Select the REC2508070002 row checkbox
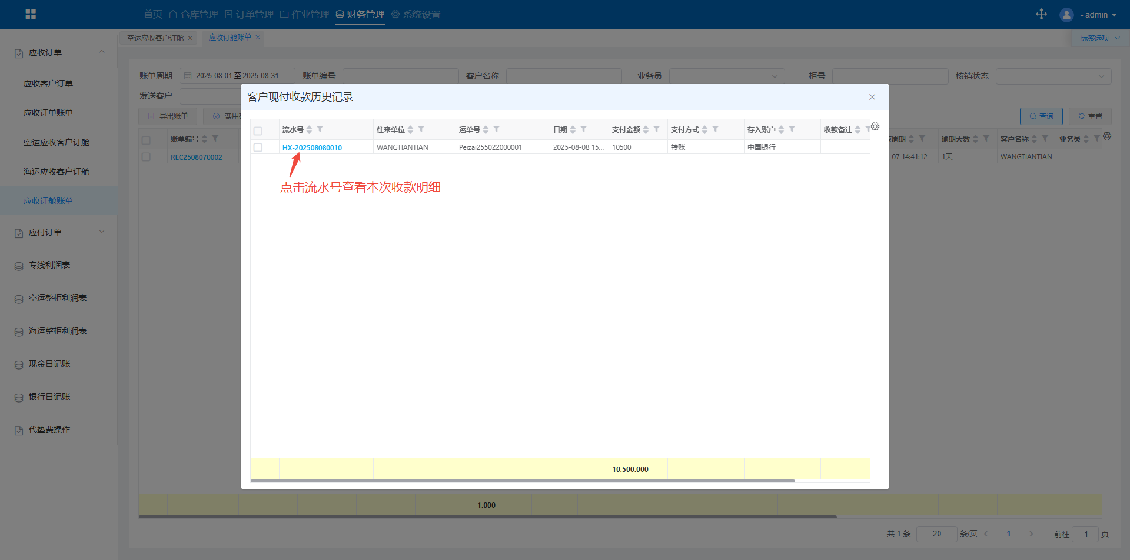 (146, 157)
